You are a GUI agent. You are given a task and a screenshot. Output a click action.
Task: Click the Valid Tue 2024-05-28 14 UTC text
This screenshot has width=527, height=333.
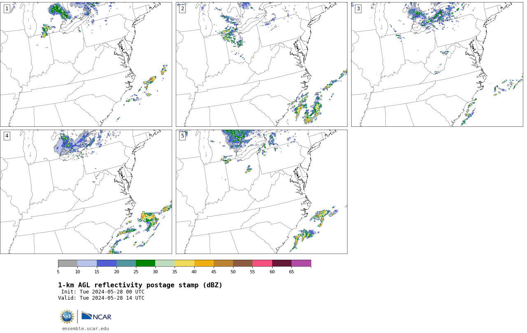[x=101, y=298]
